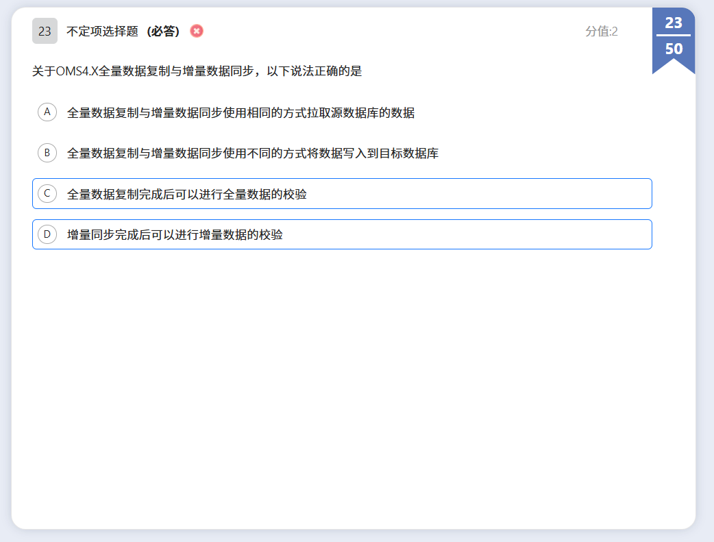Click the question stem about OMS4.X

pos(197,71)
